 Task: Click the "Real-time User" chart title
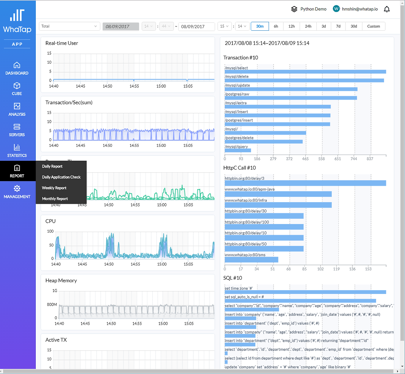click(x=62, y=43)
